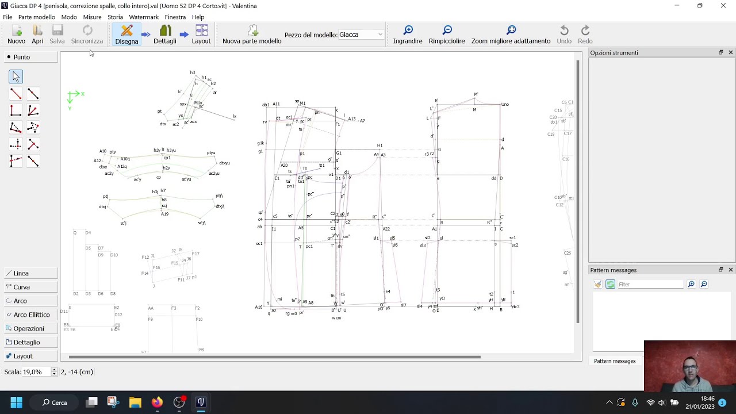The image size is (736, 414).
Task: Switch to Dettagli mode
Action: 165,34
